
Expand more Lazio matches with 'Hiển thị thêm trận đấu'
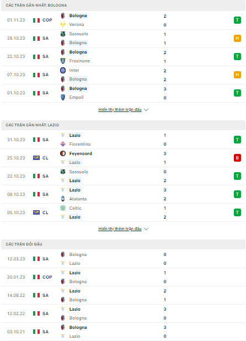(120, 229)
